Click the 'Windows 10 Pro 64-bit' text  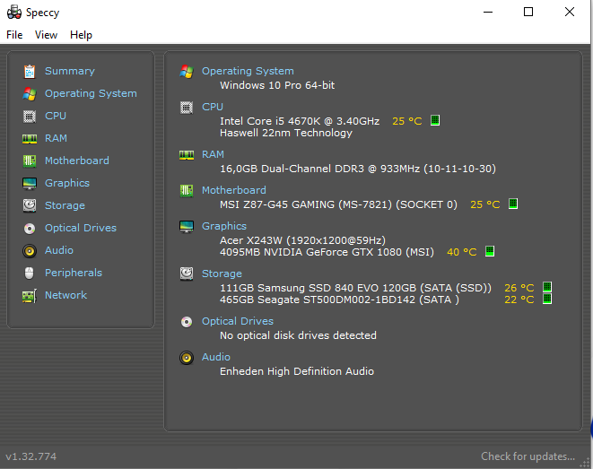pyautogui.click(x=277, y=85)
